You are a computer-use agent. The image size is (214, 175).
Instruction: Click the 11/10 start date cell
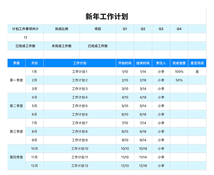125,157
